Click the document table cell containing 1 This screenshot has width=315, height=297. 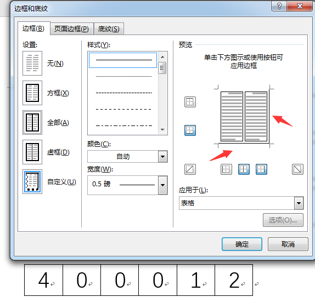click(196, 280)
